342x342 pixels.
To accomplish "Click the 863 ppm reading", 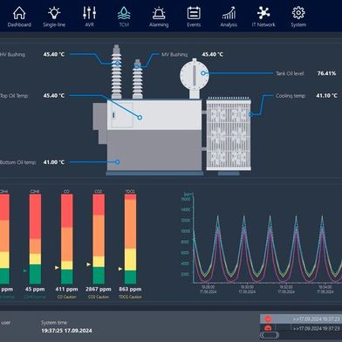I will tap(130, 289).
